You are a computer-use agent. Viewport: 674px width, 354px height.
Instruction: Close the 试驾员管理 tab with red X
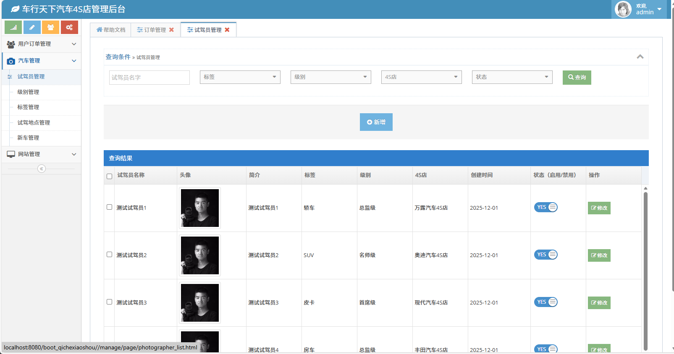pyautogui.click(x=227, y=30)
